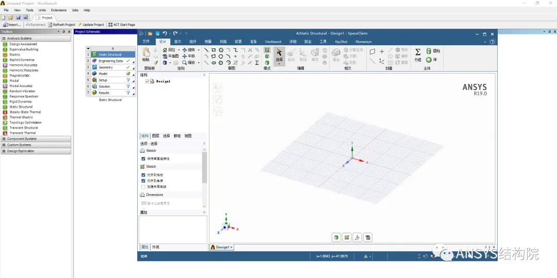Click Update Project button
This screenshot has height=278, width=557.
(91, 25)
